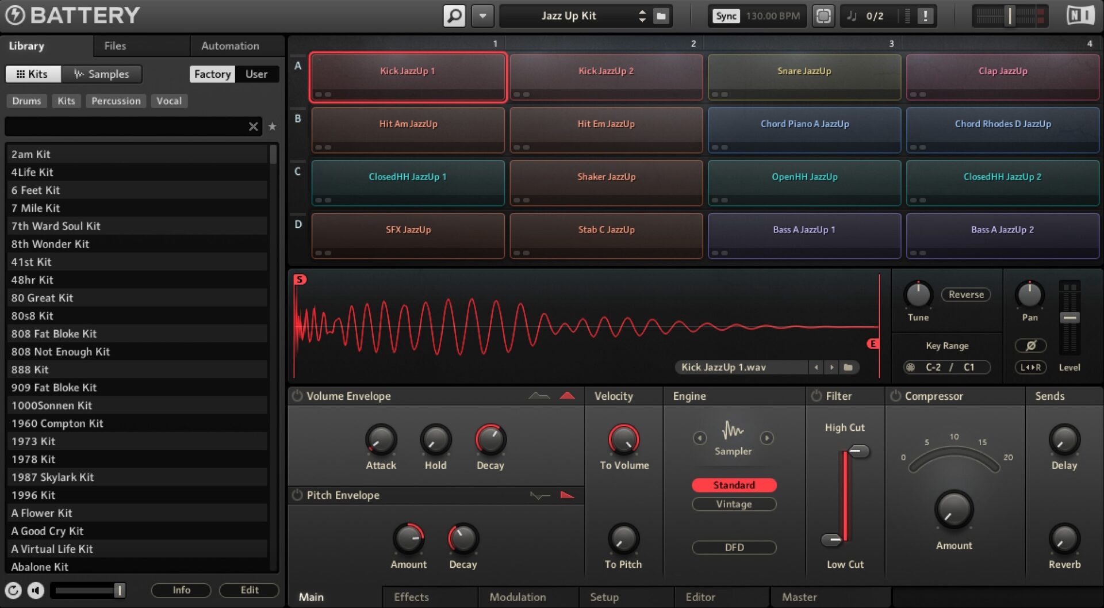Switch sample library from Factory to User
The width and height of the screenshot is (1104, 608).
point(256,74)
